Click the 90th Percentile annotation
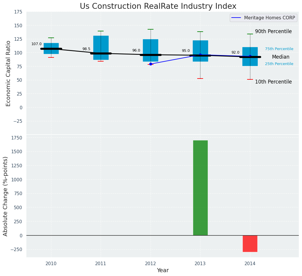The image size is (302, 276). pos(273,31)
